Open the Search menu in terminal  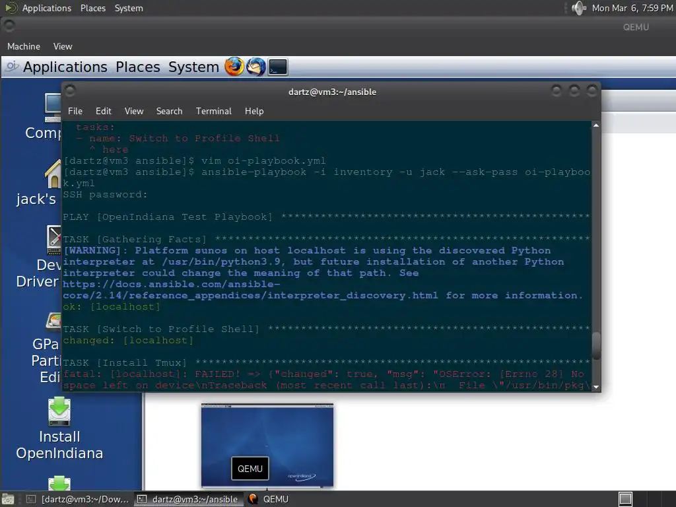(x=170, y=111)
